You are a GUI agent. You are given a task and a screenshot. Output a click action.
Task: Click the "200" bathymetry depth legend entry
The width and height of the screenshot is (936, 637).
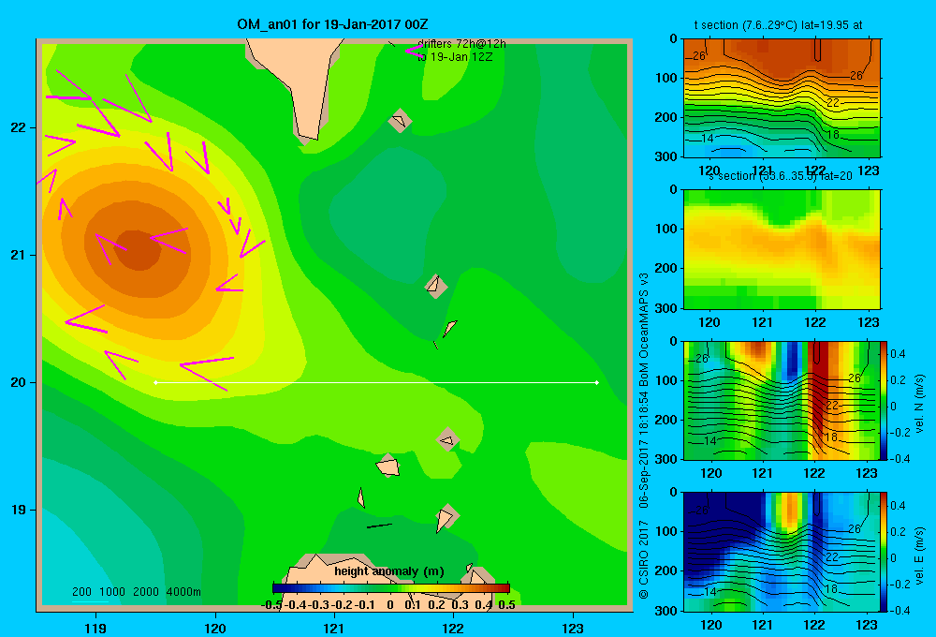click(x=81, y=592)
